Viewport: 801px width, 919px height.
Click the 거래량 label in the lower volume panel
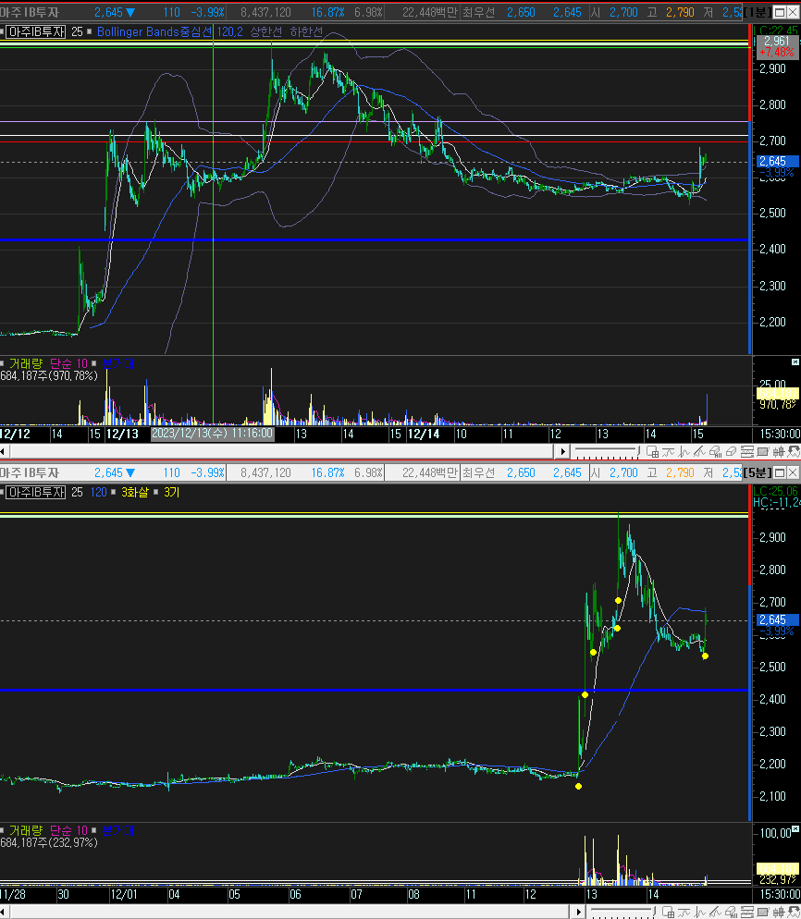[x=26, y=830]
